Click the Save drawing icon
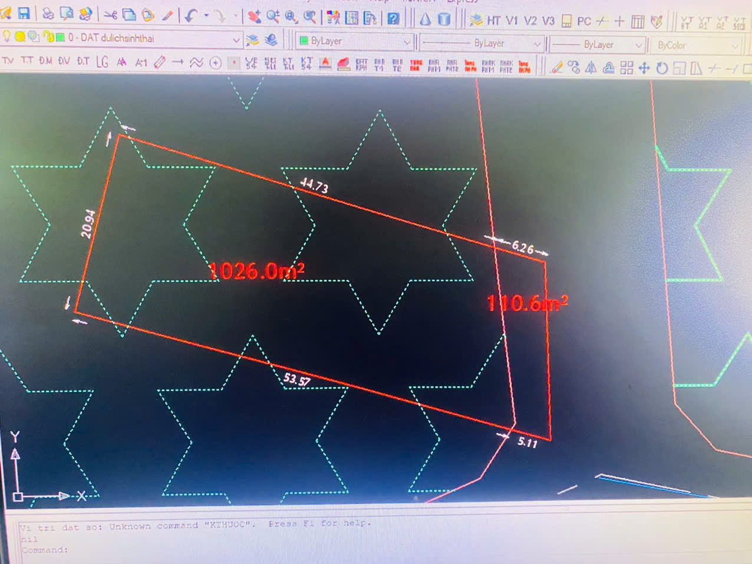This screenshot has height=564, width=752. coord(24,14)
